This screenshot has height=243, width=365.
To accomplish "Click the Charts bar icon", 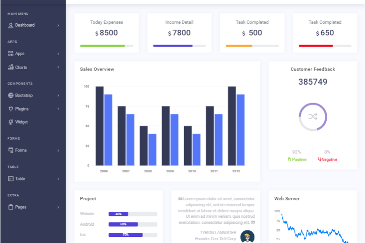I will click(x=11, y=68).
